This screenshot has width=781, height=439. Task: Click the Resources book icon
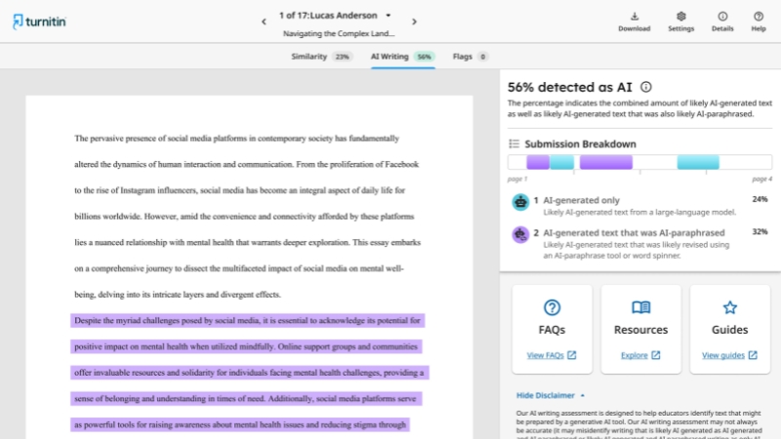tap(640, 307)
